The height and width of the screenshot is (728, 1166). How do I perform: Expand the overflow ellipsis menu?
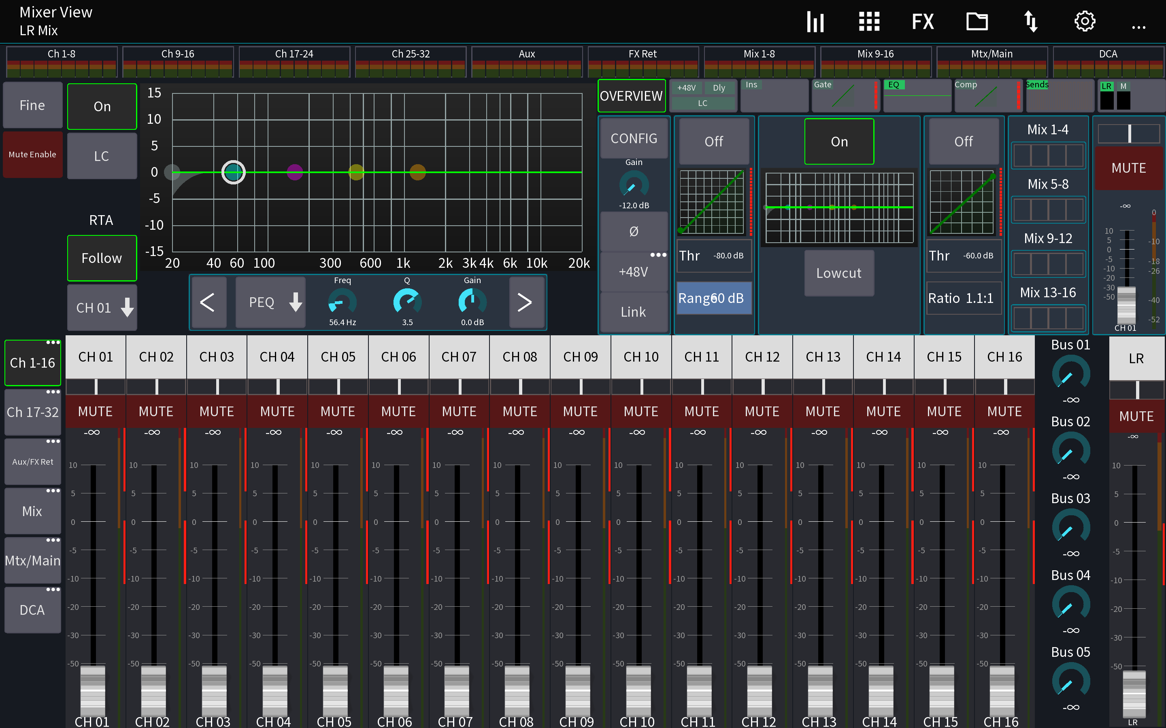pyautogui.click(x=1139, y=28)
